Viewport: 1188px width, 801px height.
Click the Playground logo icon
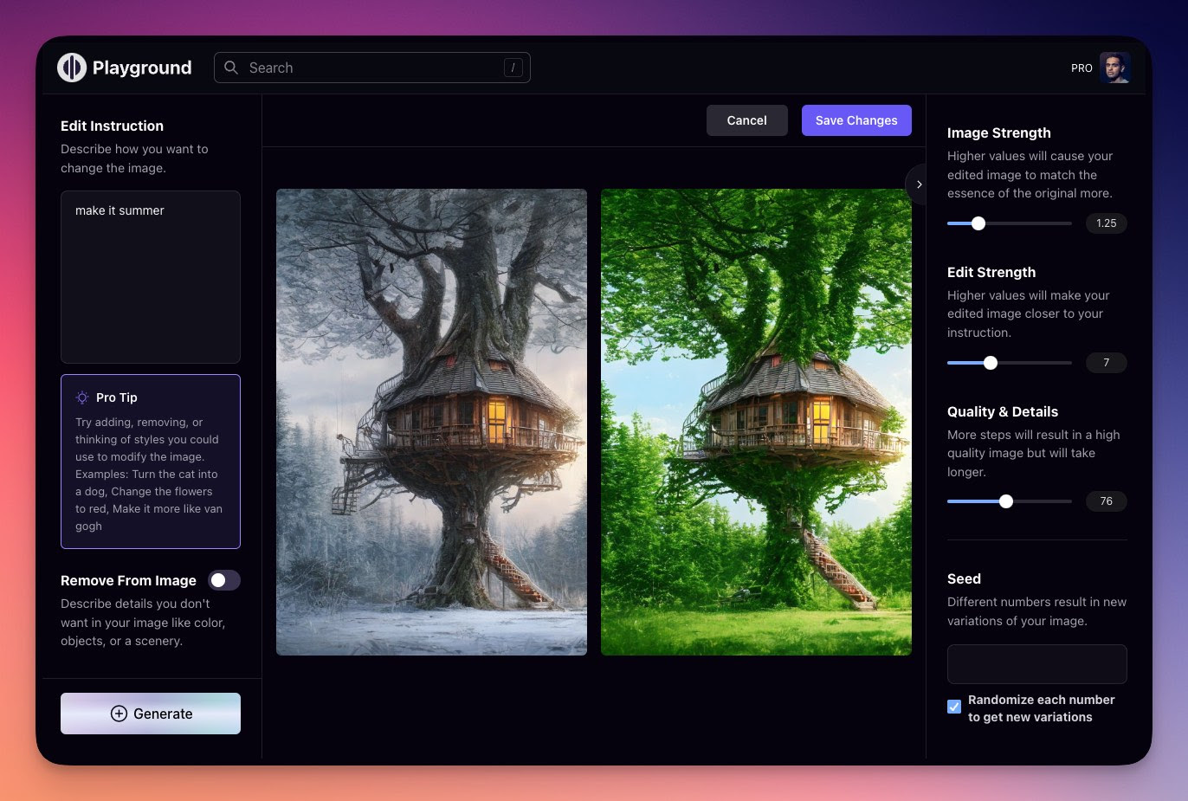[x=72, y=68]
